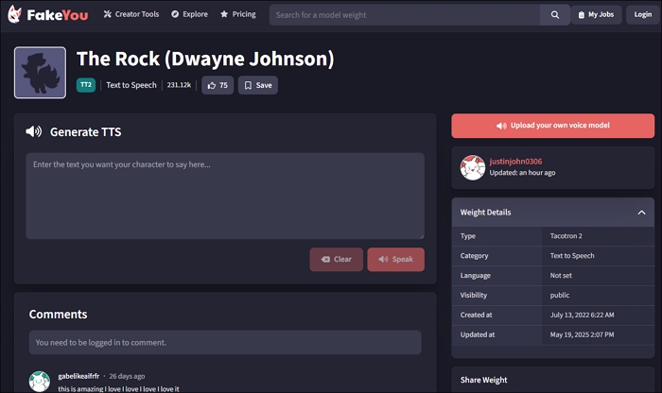
Task: Click the 'Share Weight' heading
Action: pyautogui.click(x=483, y=380)
